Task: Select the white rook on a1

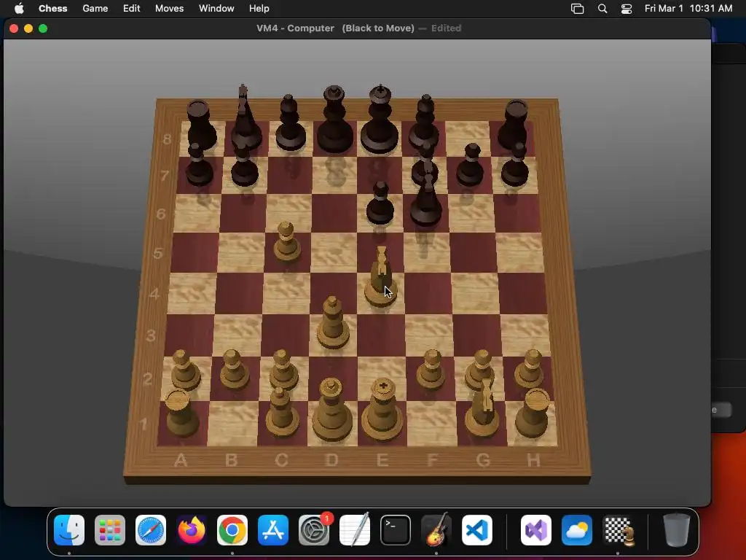Action: coord(181,413)
